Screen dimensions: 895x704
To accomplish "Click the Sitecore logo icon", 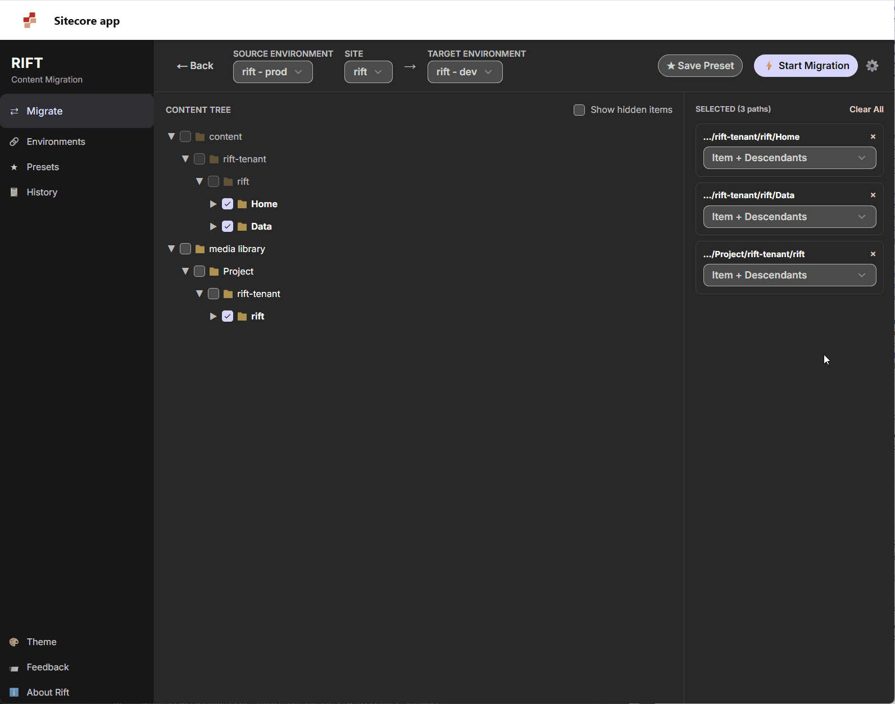I will coord(30,20).
